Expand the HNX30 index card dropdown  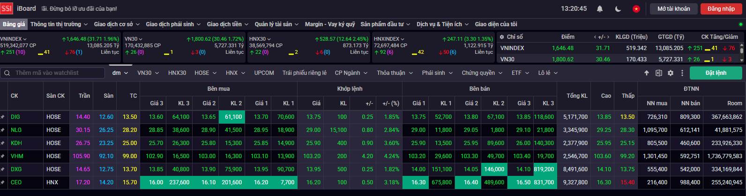[x=269, y=39]
